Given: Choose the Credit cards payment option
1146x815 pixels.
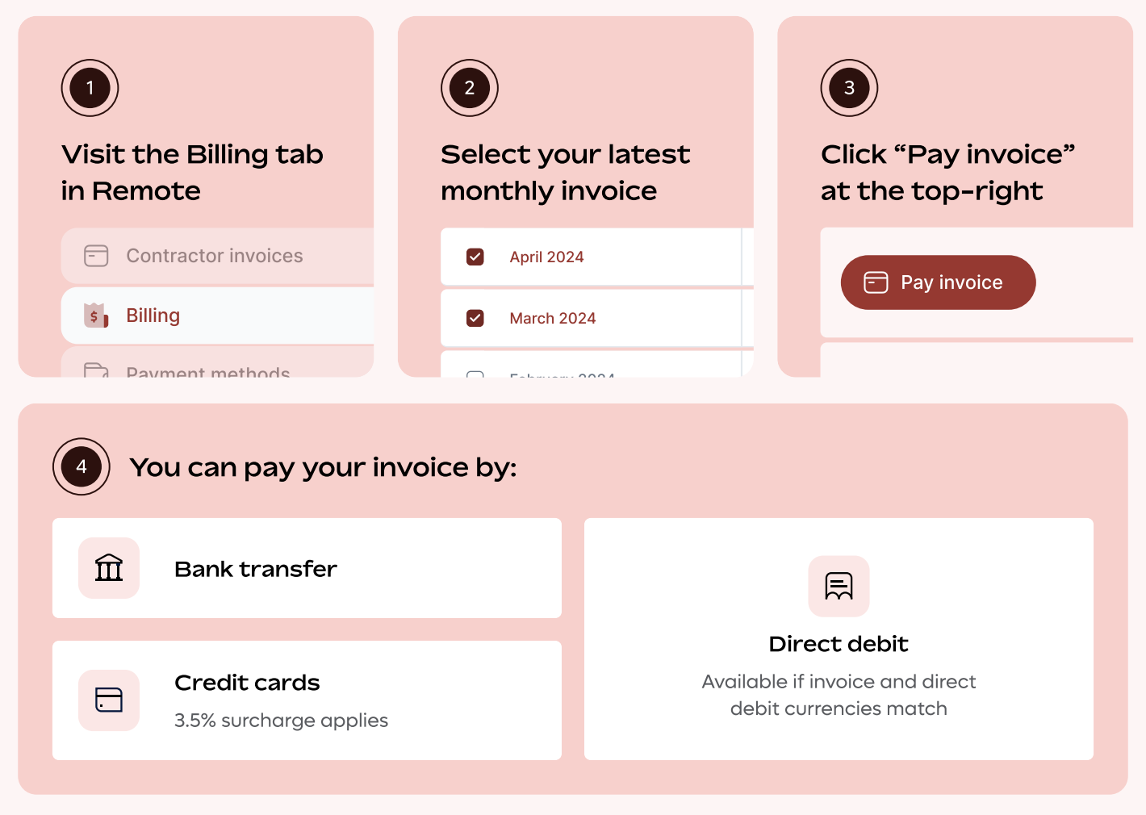Looking at the screenshot, I should [307, 700].
